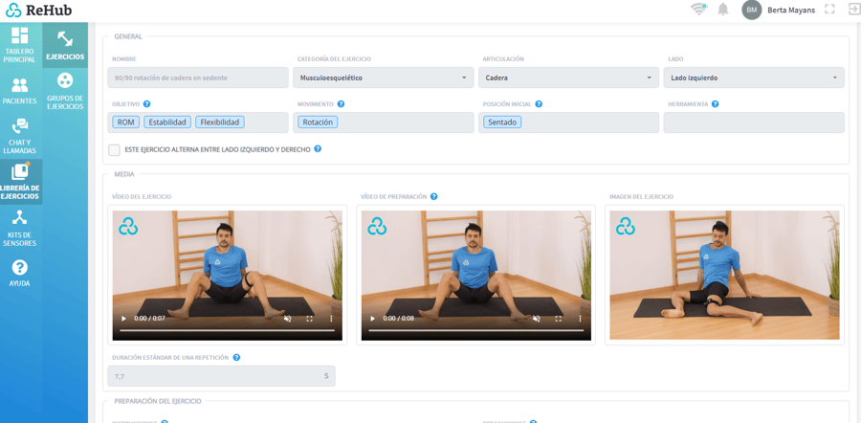The height and width of the screenshot is (423, 861).
Task: Click the logout icon
Action: [854, 10]
